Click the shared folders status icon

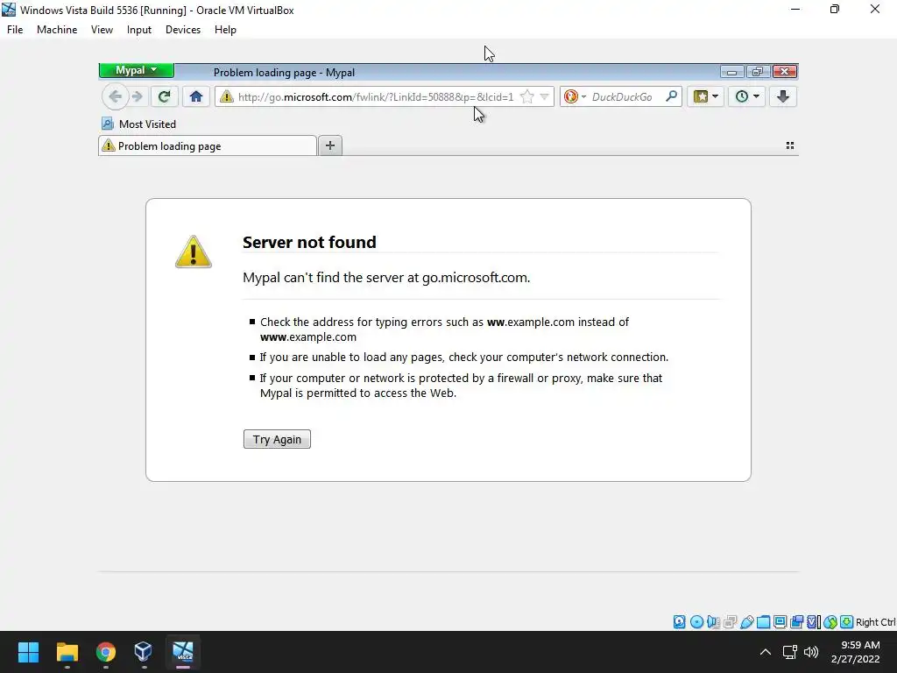click(x=763, y=621)
